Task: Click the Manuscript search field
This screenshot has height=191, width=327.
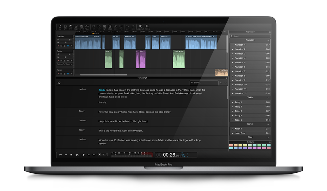Action: 204,83
